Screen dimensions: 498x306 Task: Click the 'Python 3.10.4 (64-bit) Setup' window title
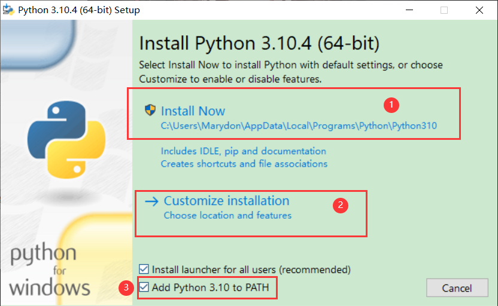click(x=79, y=10)
